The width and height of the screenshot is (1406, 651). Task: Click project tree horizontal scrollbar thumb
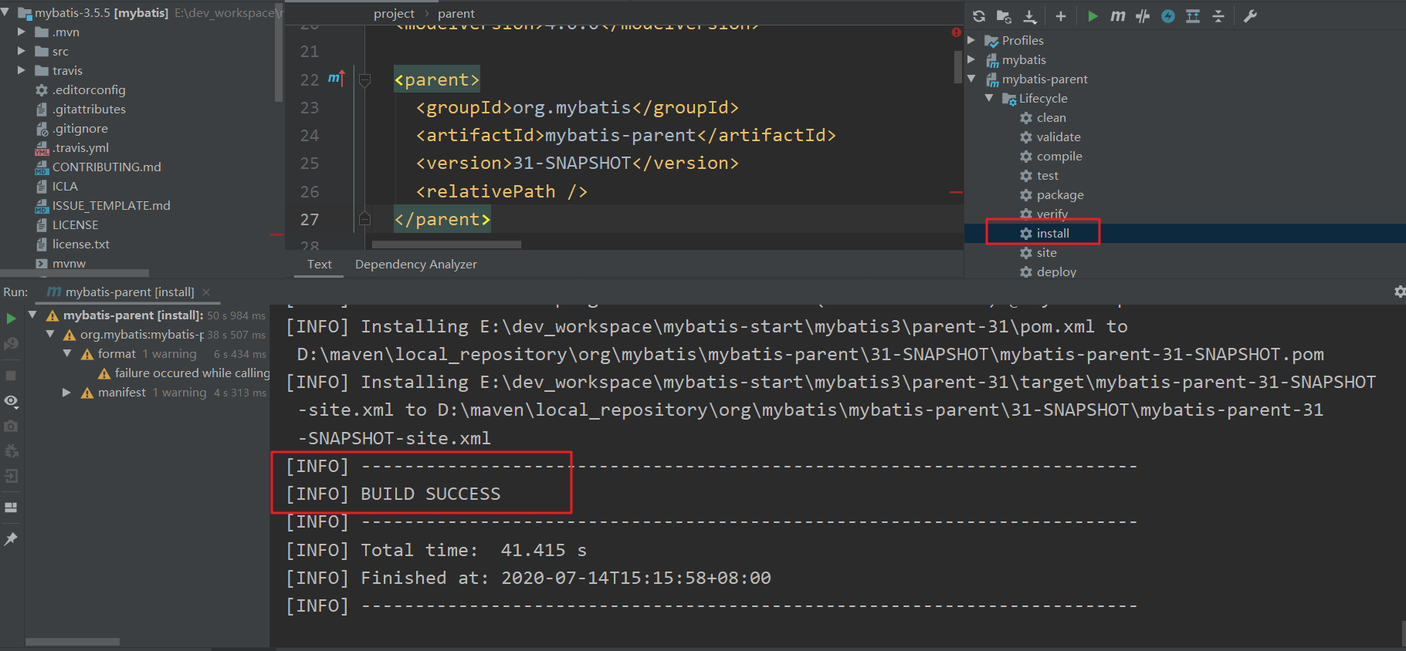[74, 272]
